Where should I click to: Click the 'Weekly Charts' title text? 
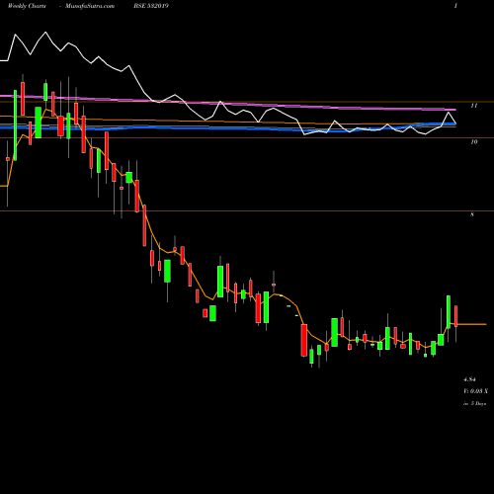coord(27,6)
